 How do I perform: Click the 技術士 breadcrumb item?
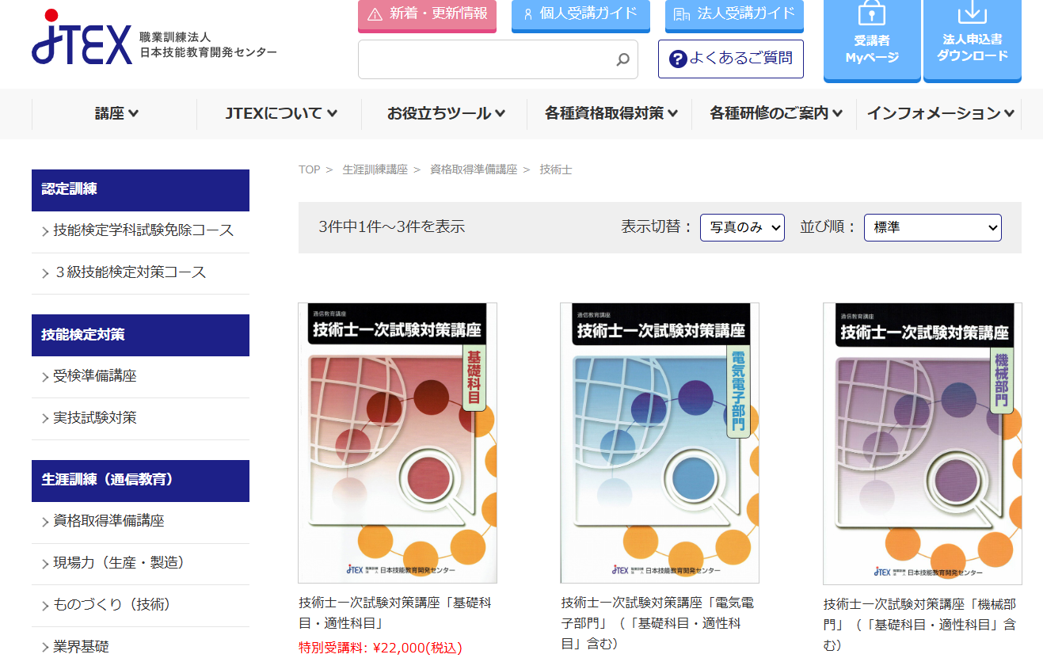pos(555,169)
